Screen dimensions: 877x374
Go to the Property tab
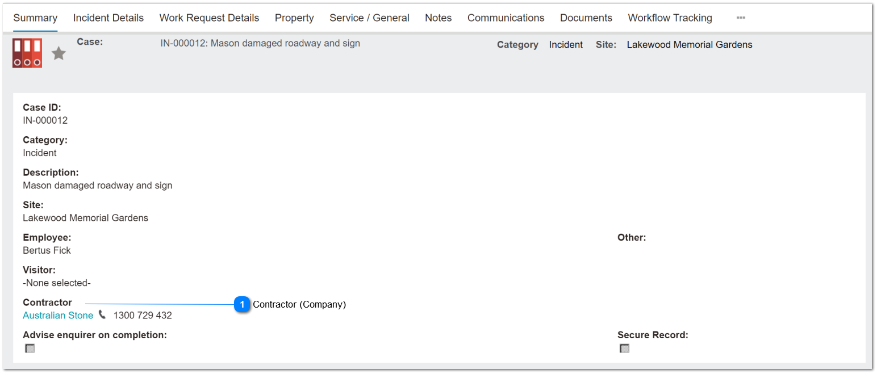pyautogui.click(x=294, y=18)
